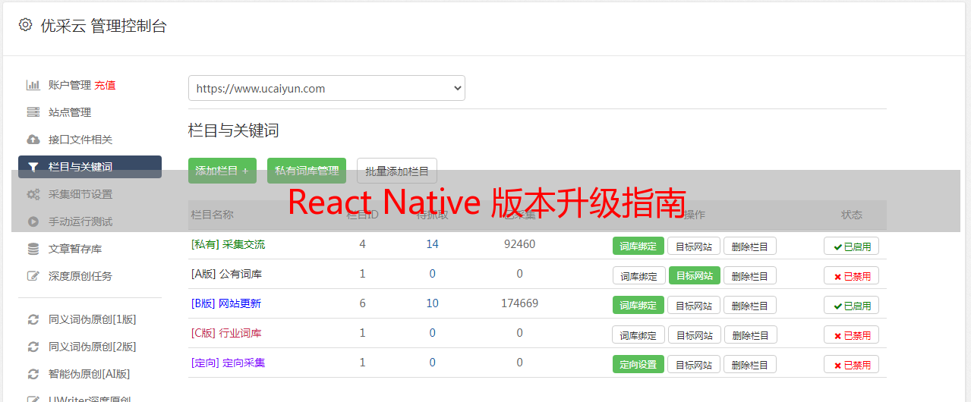Viewport: 971px width, 402px height.
Task: Click the edit icon for 深度原创任务
Action: (33, 276)
